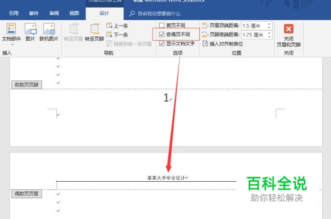
Task: Edit the footer bottom distance field 1.75 厘米
Action: click(x=254, y=35)
